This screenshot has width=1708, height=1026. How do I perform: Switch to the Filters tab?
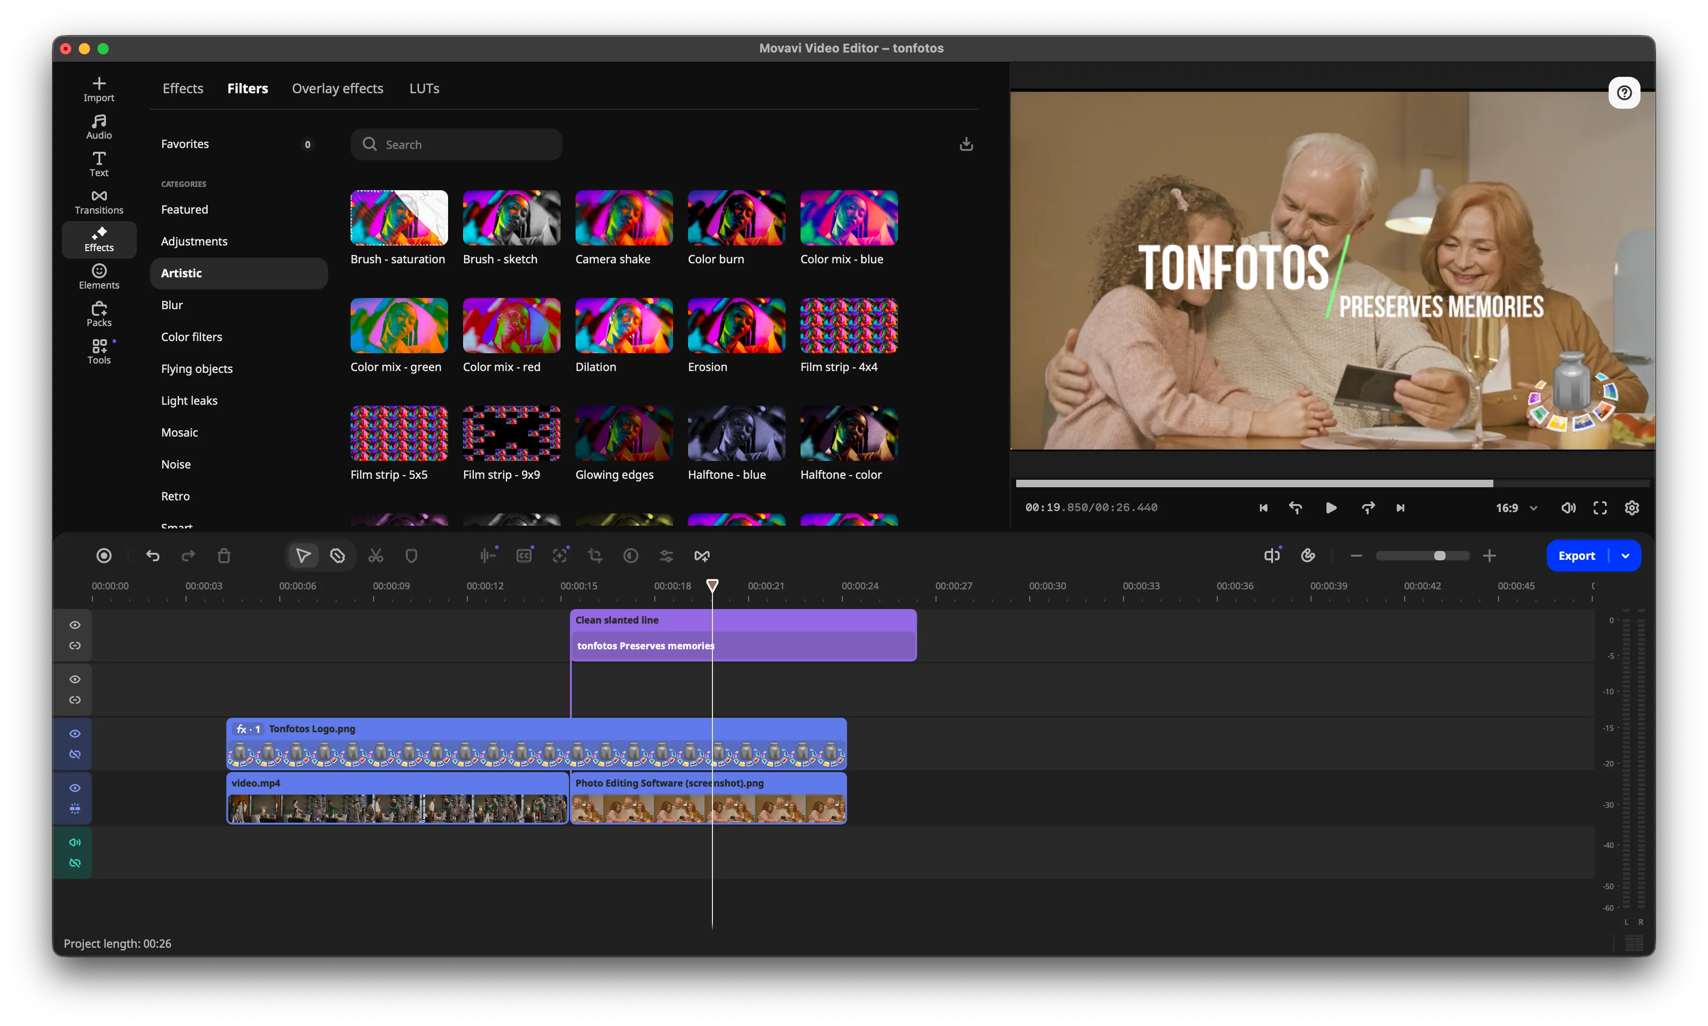pos(247,89)
